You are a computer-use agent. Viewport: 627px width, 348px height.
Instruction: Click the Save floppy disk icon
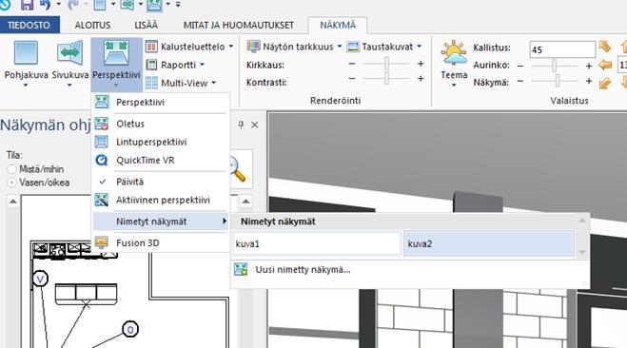(x=27, y=5)
